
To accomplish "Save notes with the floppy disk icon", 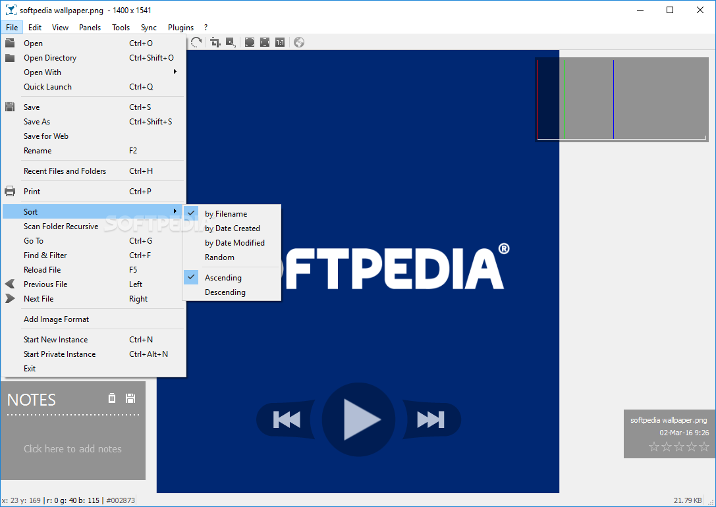I will click(x=130, y=398).
